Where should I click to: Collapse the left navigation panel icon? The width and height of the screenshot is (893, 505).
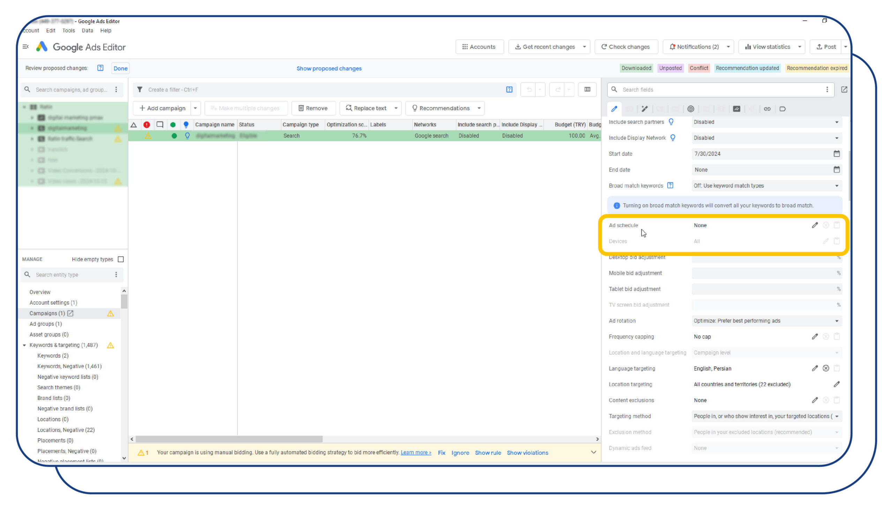click(x=25, y=46)
